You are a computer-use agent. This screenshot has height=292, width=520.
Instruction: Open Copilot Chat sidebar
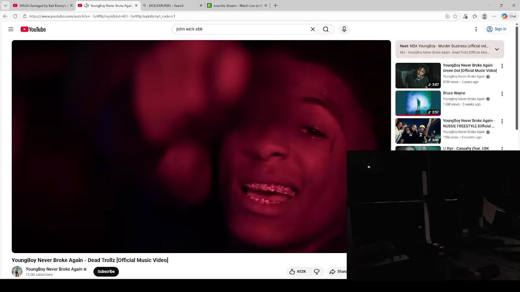[509, 16]
